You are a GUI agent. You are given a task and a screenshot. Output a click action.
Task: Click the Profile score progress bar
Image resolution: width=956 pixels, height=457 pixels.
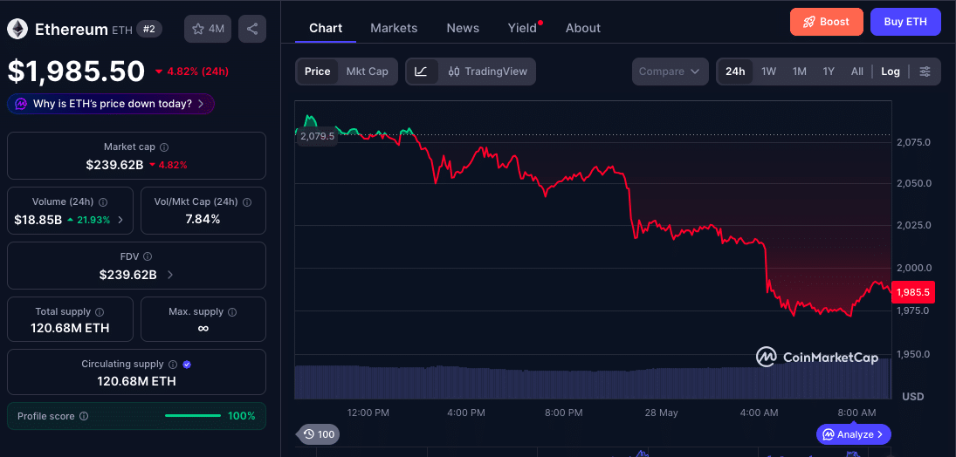tap(193, 416)
